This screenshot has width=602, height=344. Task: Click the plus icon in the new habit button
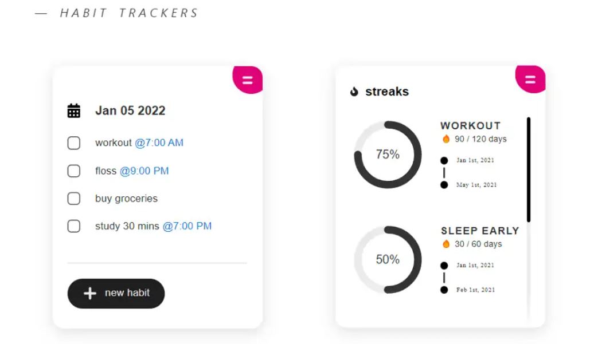pyautogui.click(x=90, y=294)
